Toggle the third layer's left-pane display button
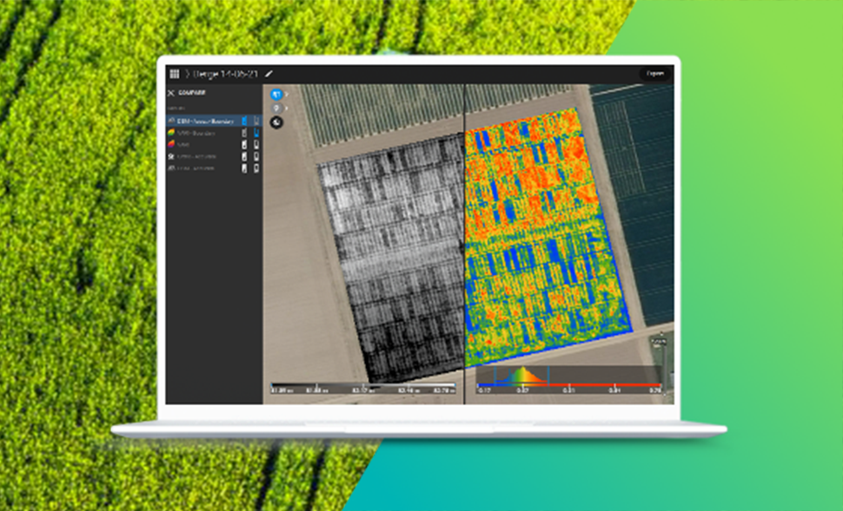This screenshot has height=511, width=843. [x=244, y=144]
